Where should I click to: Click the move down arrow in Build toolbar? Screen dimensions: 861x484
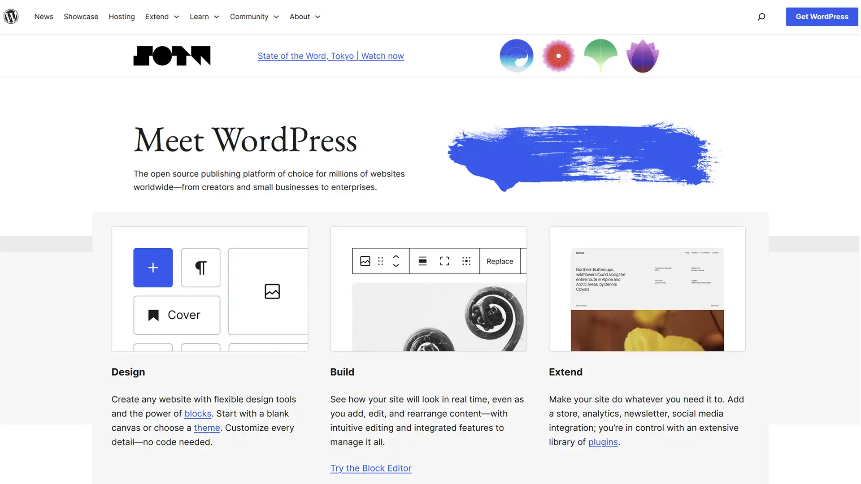coord(396,265)
